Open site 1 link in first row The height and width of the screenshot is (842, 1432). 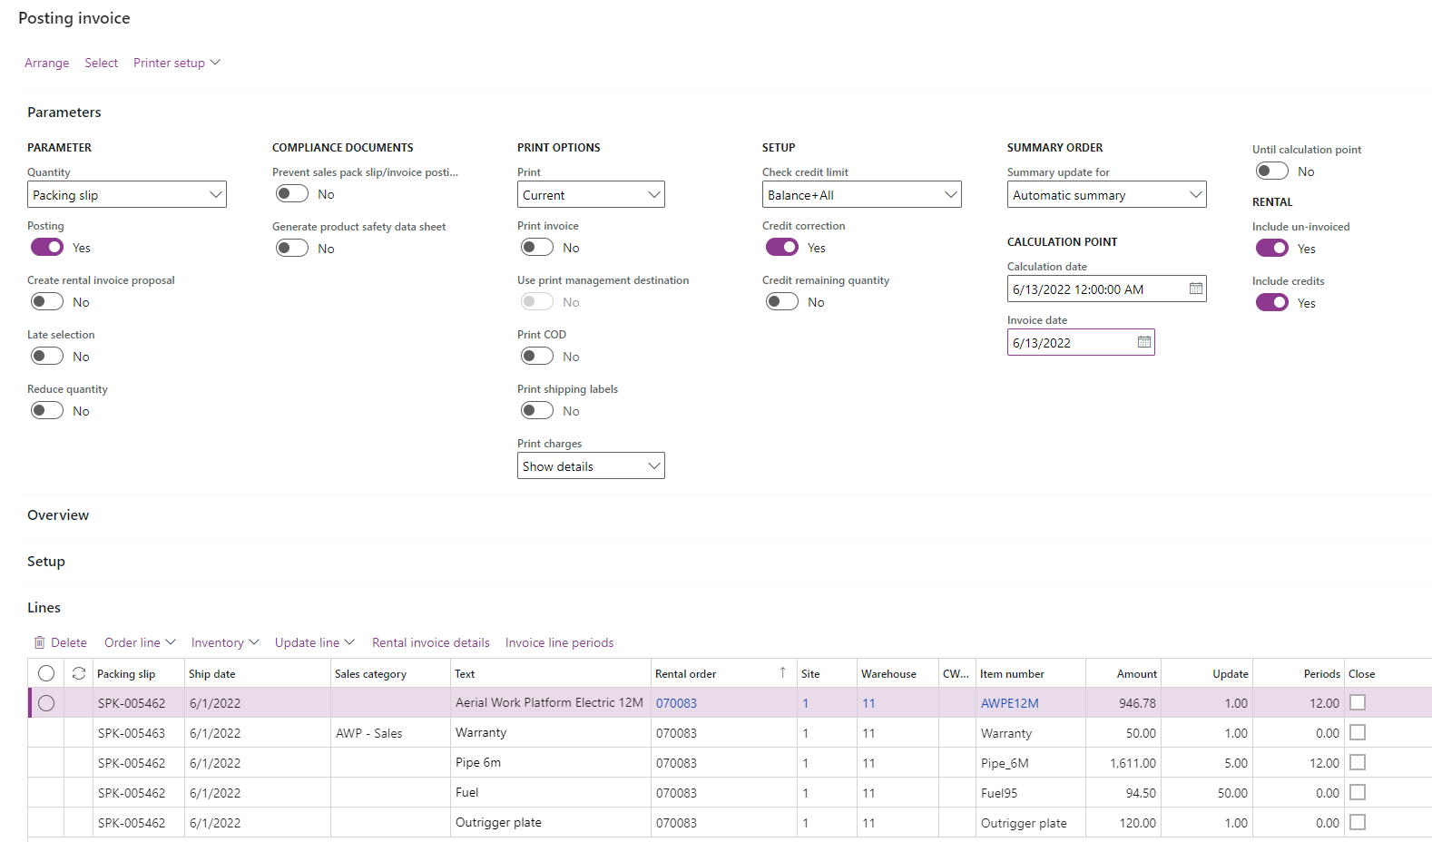click(805, 703)
